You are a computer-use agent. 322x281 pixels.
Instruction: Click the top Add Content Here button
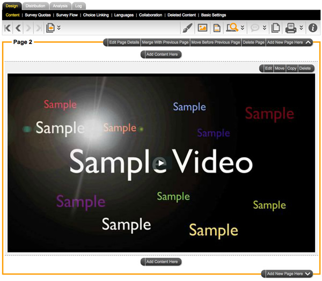pos(162,54)
